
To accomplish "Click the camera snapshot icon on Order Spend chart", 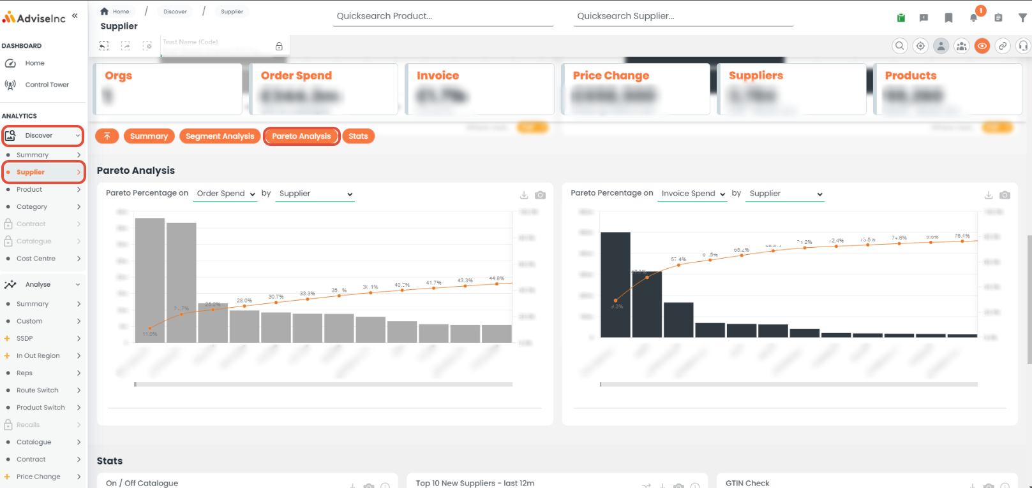I will (540, 195).
